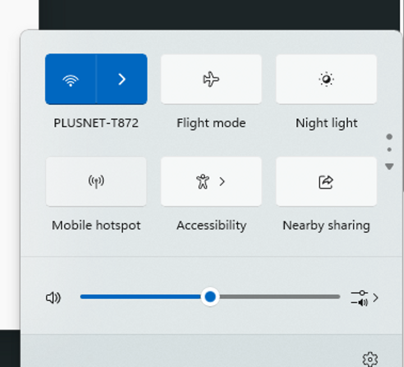Go to next quick settings page arrow

click(389, 167)
